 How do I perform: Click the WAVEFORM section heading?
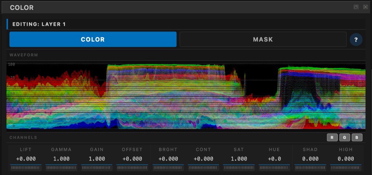pyautogui.click(x=24, y=55)
